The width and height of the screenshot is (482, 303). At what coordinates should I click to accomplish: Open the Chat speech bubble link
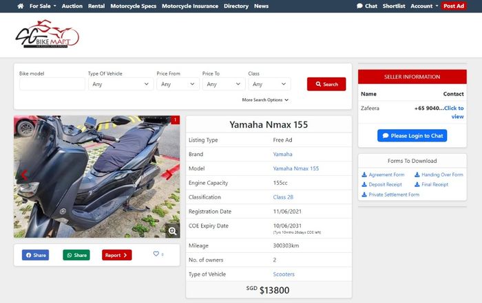coord(367,6)
